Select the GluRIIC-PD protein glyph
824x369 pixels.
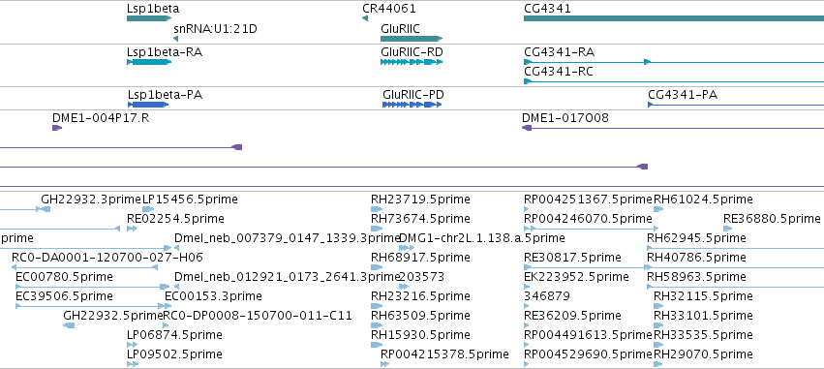tap(412, 105)
